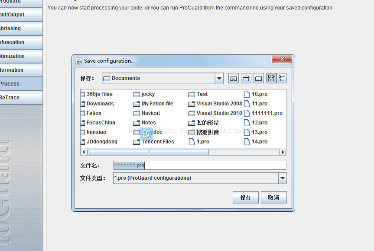
Task: Select the Fetion folder
Action: coord(91,113)
